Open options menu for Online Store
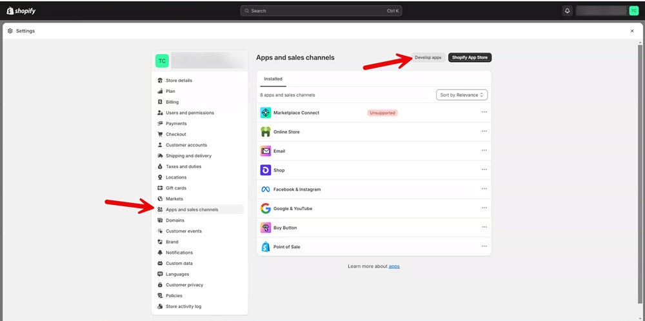The height and width of the screenshot is (321, 645). 484,131
